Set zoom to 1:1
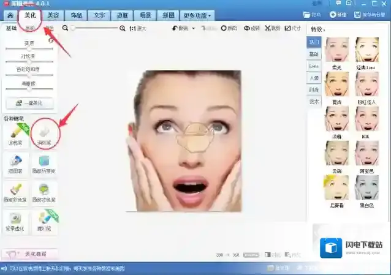This screenshot has height=275, width=391. (x=132, y=29)
